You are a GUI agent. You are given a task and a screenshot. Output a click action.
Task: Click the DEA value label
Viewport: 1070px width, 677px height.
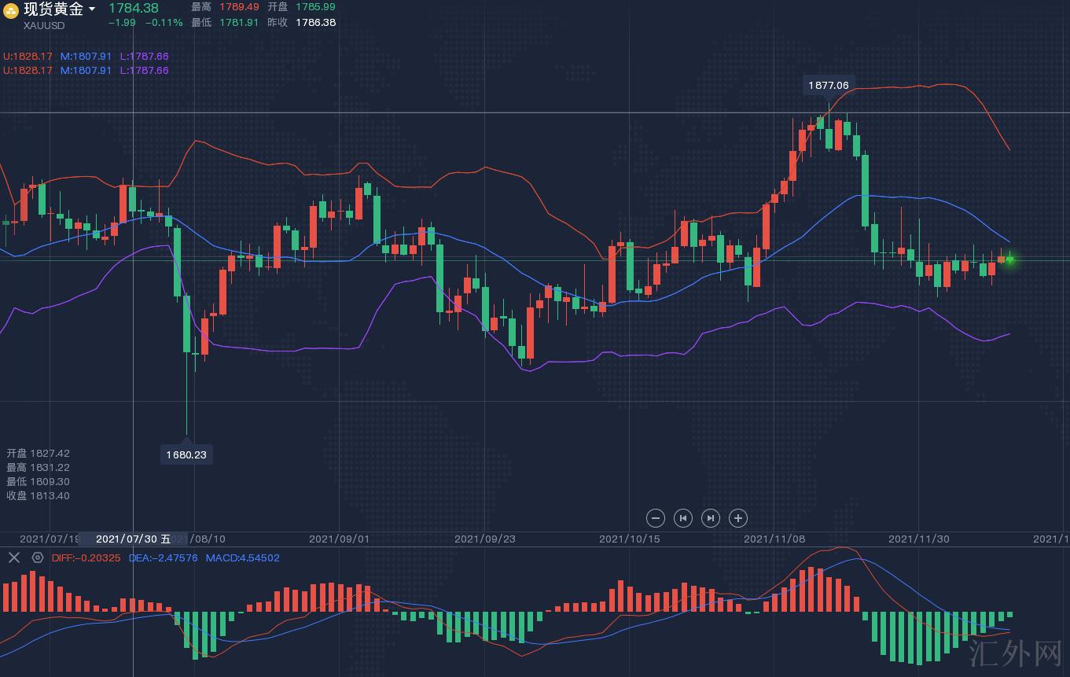pyautogui.click(x=163, y=557)
